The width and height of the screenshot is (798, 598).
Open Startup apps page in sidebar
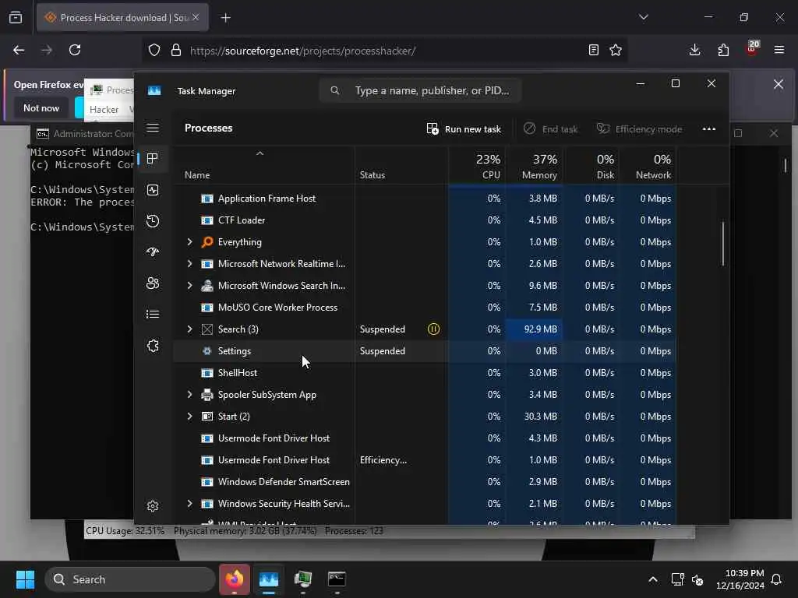click(x=153, y=252)
